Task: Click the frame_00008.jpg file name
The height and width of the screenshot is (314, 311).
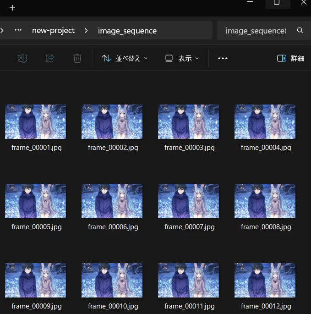Action: (266, 227)
